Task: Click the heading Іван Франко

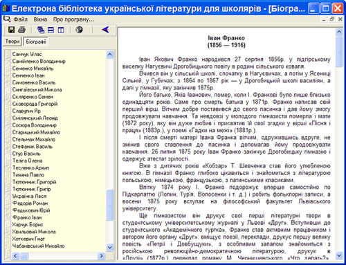Action: pos(226,38)
